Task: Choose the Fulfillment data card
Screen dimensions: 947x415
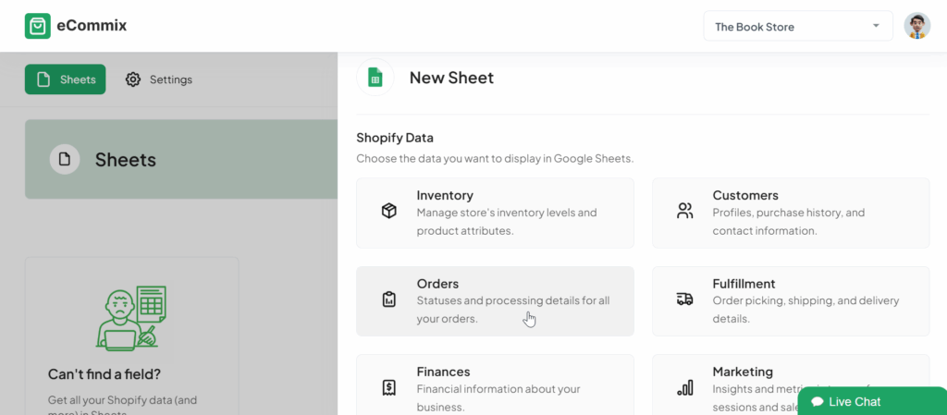Action: click(x=791, y=301)
